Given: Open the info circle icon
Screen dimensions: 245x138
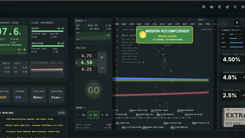Looking at the screenshot, I should click(235, 7).
